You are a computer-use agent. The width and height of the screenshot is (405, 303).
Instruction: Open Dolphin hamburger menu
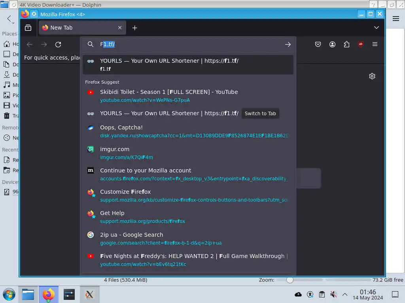pyautogui.click(x=396, y=19)
